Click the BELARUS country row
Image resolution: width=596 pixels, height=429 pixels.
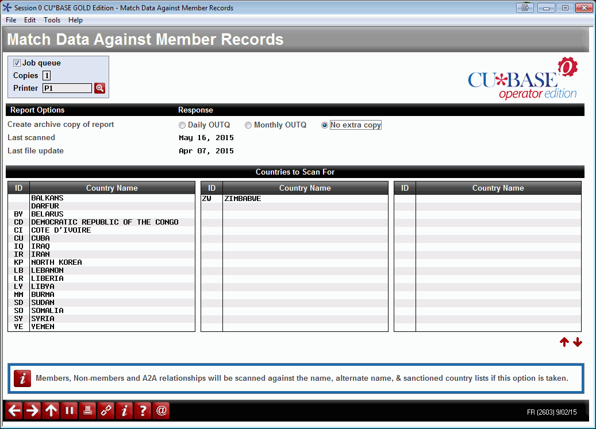click(x=102, y=214)
